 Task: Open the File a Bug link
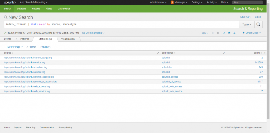tap(31, 127)
